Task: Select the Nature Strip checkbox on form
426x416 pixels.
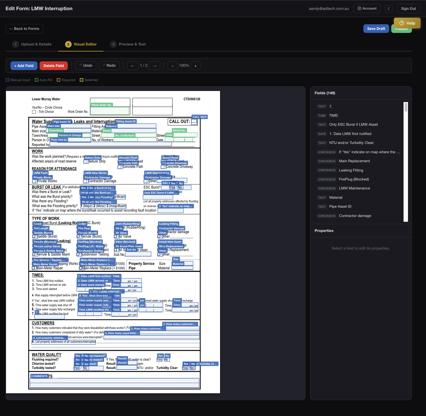Action: tap(86, 162)
